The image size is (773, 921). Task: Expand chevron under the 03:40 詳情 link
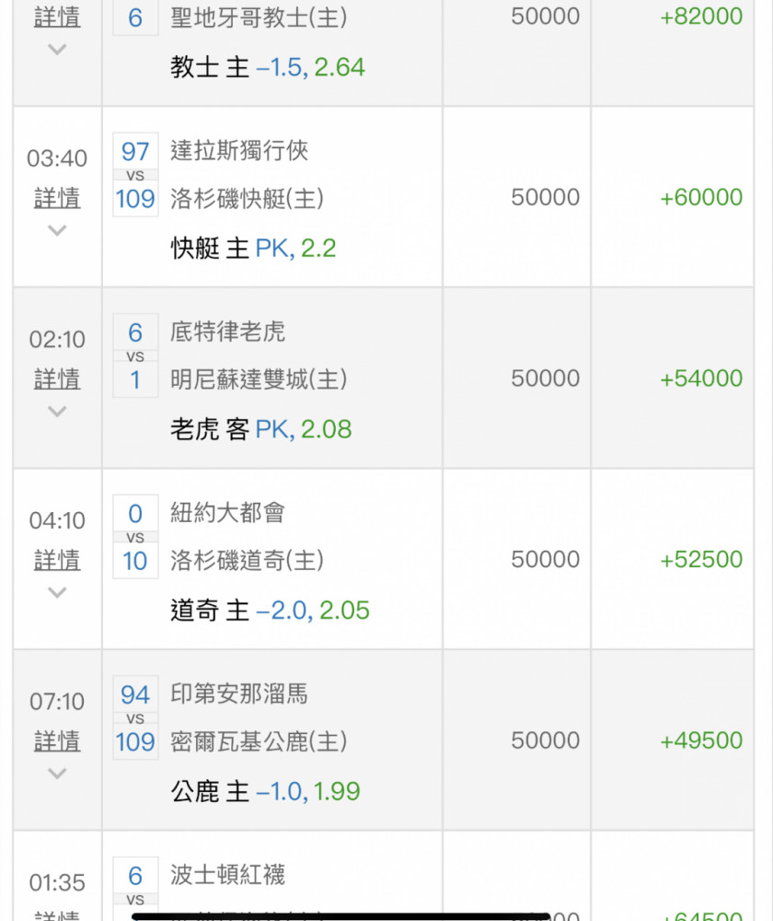(57, 230)
